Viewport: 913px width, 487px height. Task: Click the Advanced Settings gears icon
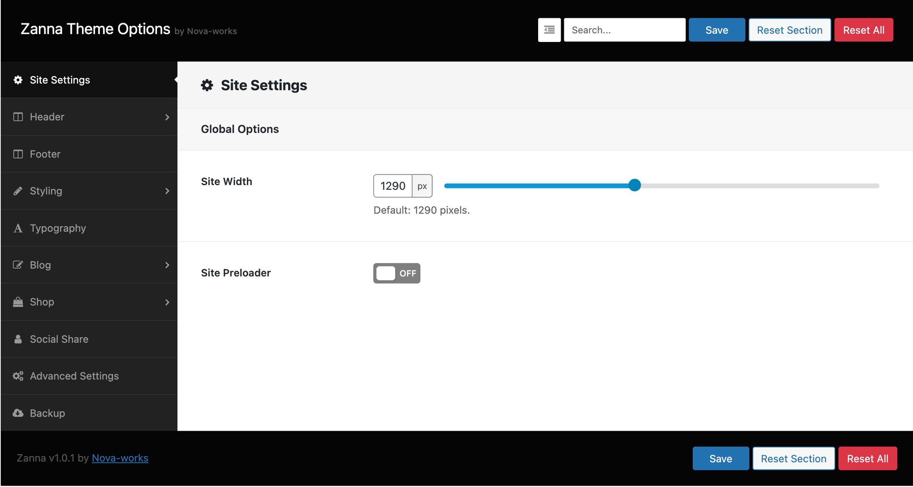18,376
